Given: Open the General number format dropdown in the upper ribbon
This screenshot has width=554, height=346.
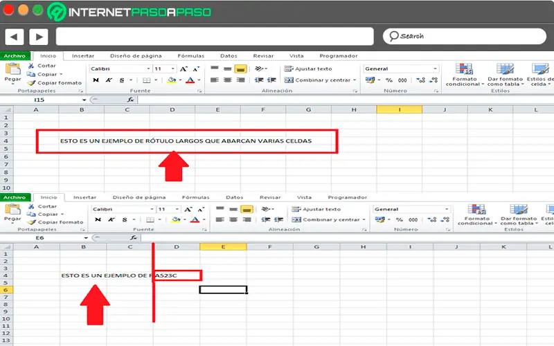Looking at the screenshot, I should [436, 69].
